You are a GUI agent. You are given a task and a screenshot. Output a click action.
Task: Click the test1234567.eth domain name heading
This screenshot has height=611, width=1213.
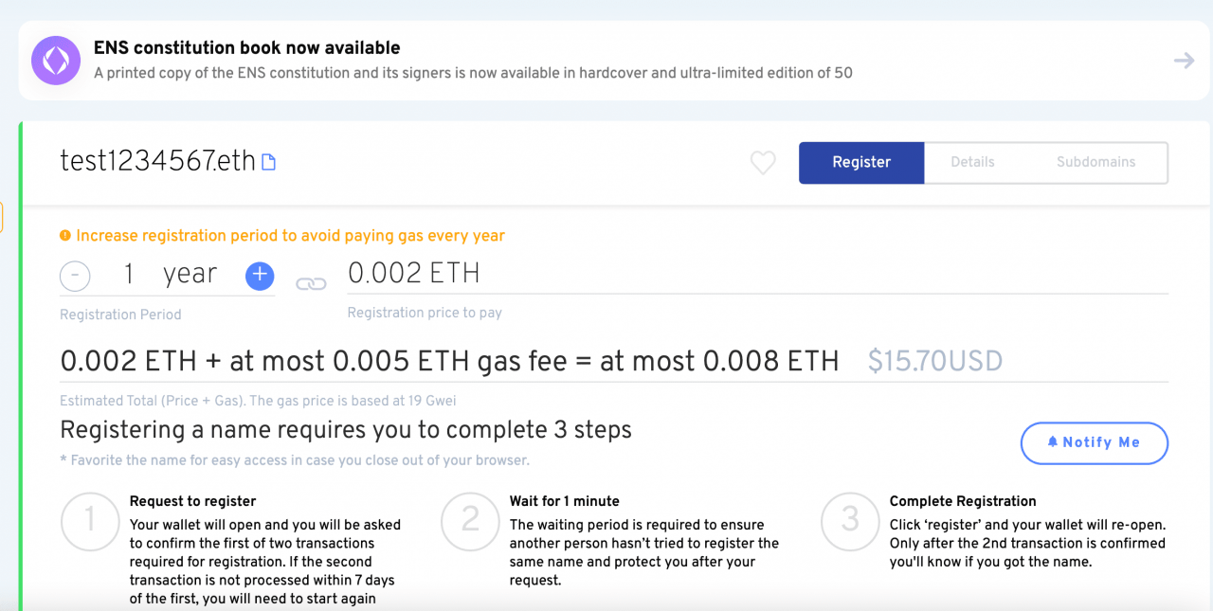pyautogui.click(x=157, y=162)
